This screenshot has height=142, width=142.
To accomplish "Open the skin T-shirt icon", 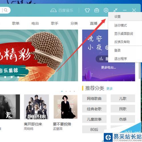I will pyautogui.click(x=87, y=10).
